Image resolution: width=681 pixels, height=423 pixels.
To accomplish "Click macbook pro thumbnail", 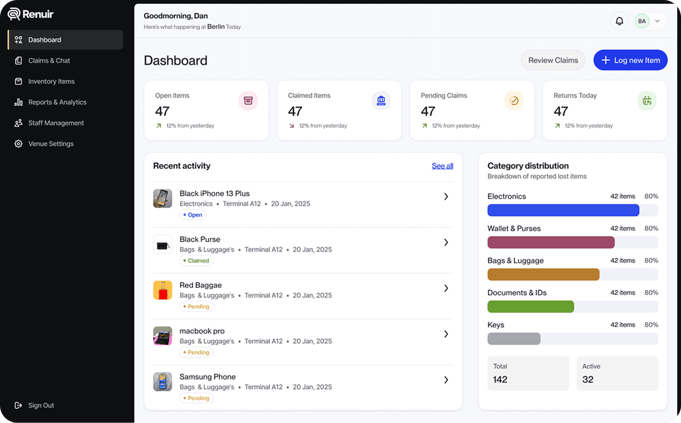I will coord(163,336).
